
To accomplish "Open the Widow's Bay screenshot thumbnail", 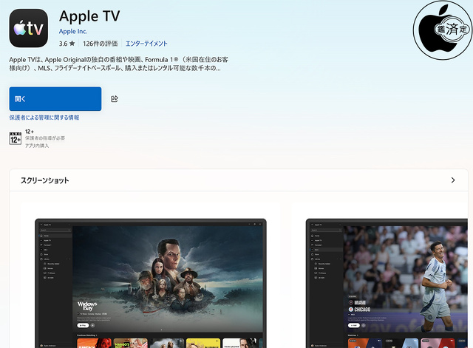I will click(151, 283).
